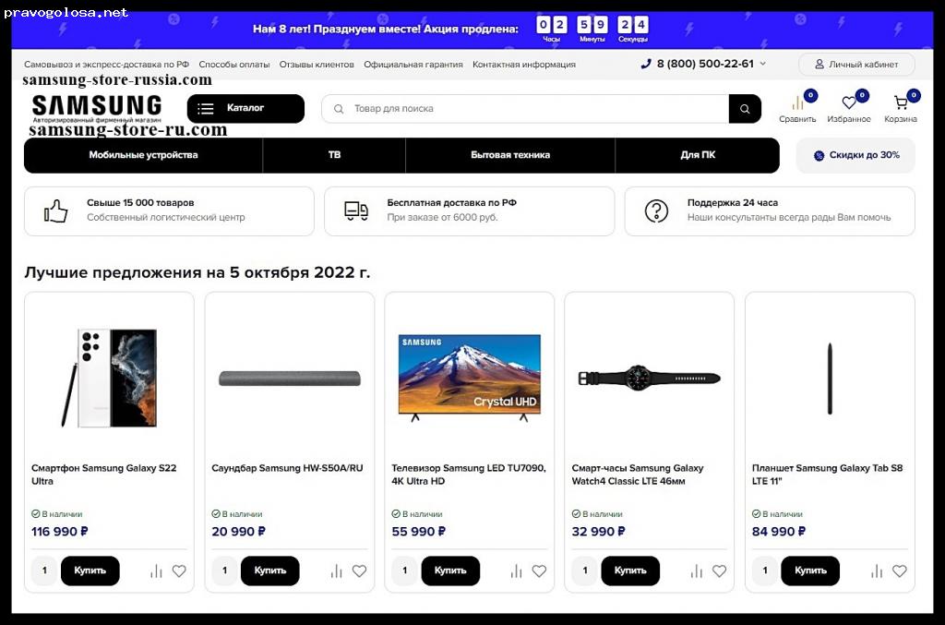945x625 pixels.
Task: Open the Скидки до 30% link
Action: 855,155
